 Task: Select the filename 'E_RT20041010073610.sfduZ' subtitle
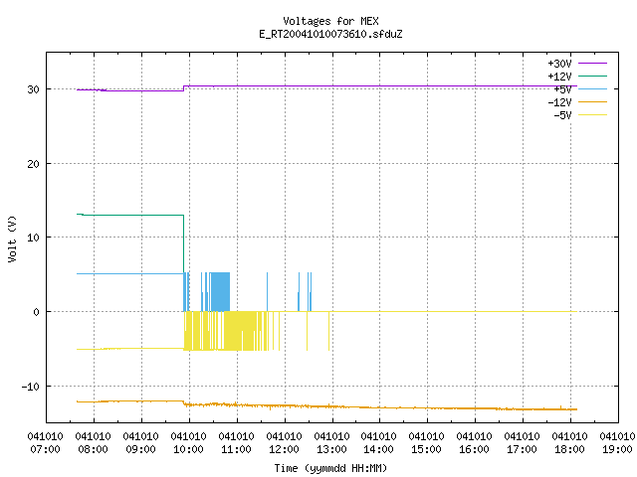pos(330,34)
